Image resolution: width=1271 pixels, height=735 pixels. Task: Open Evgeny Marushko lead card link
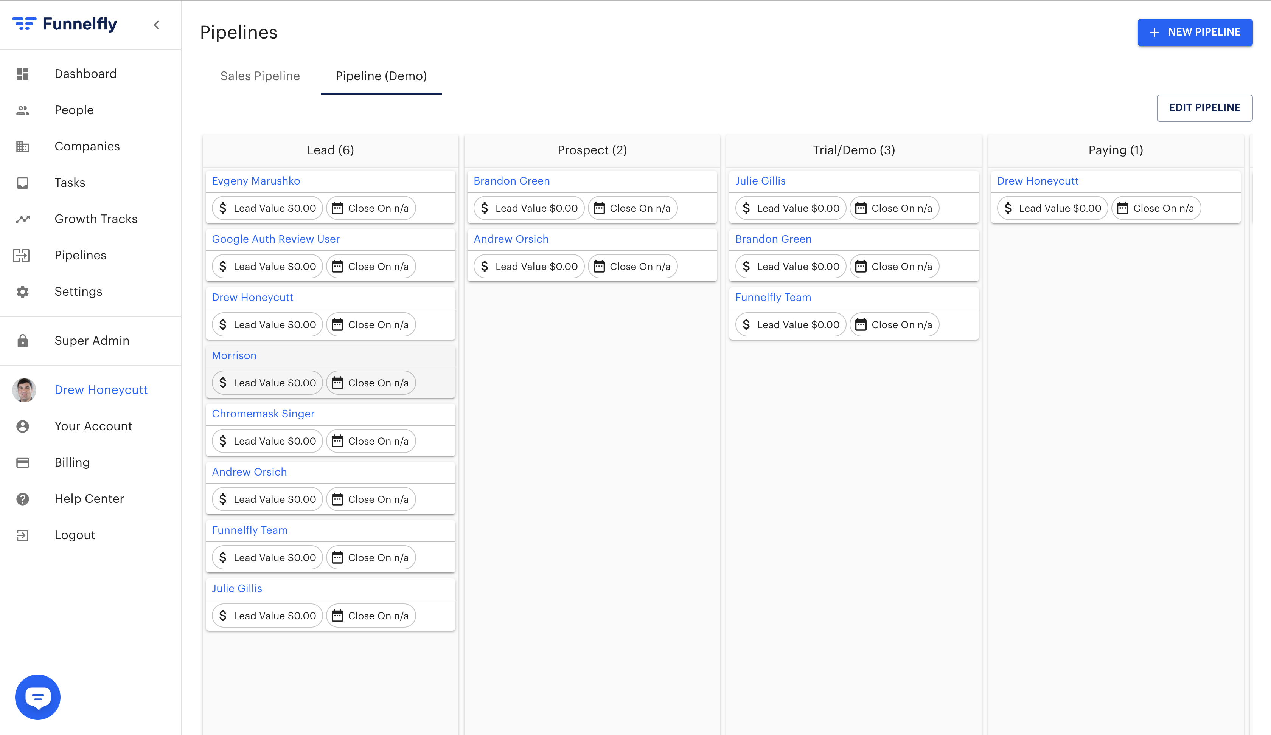click(x=256, y=181)
